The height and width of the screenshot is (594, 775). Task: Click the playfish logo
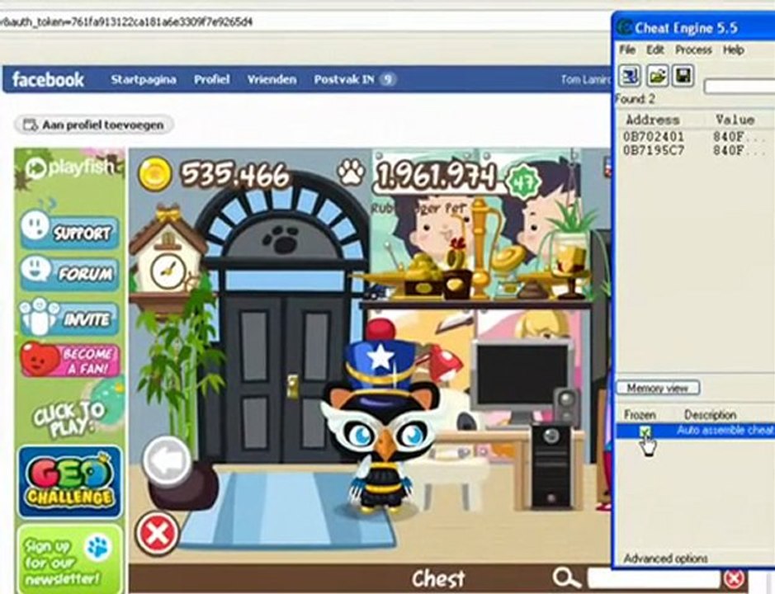(x=69, y=168)
